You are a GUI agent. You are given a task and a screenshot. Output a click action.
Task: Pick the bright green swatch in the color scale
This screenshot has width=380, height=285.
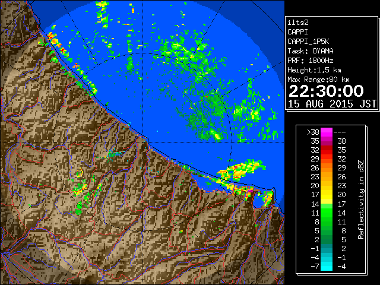coord(327,213)
